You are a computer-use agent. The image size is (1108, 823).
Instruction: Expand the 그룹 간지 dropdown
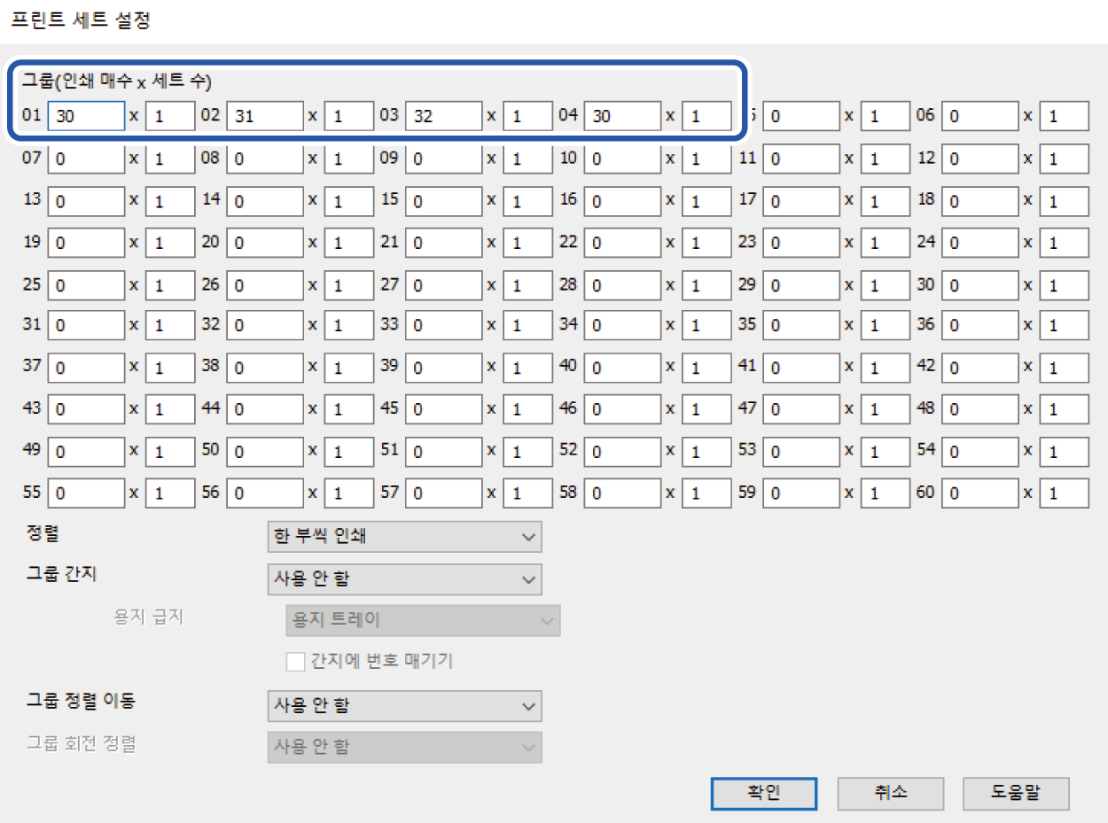pos(404,579)
